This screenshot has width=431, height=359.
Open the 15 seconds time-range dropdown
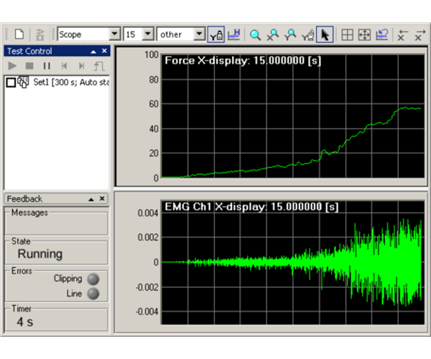point(148,34)
